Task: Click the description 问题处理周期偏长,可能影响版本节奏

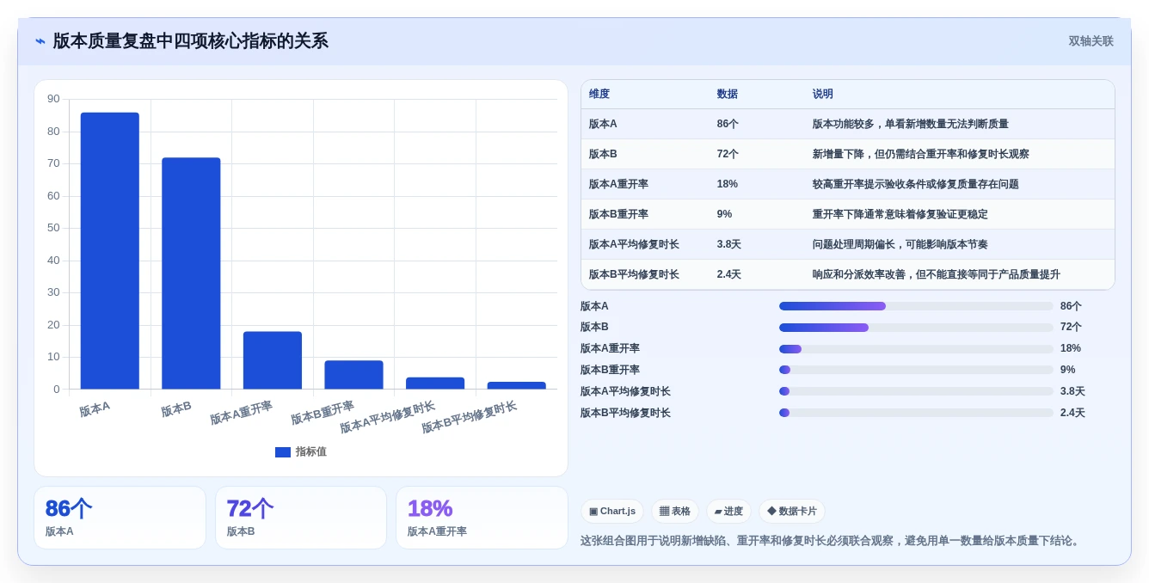Action: (900, 244)
